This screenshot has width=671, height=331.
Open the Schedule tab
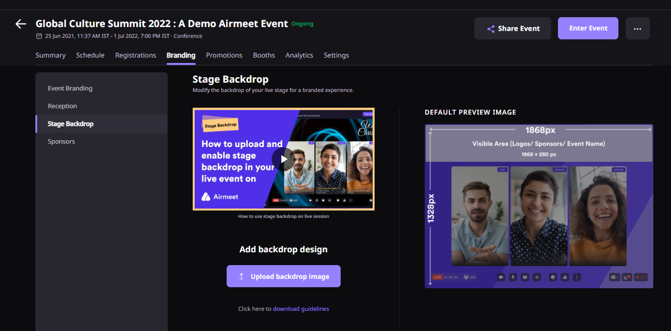90,55
